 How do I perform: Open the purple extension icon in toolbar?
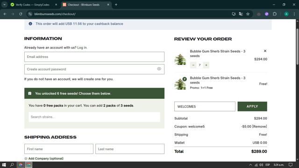pos(267,14)
